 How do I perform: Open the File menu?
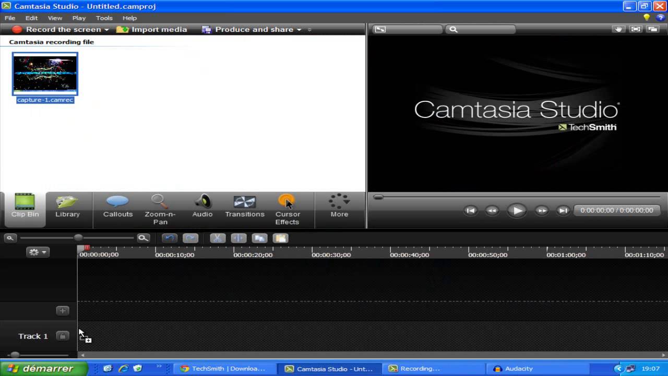pos(10,18)
